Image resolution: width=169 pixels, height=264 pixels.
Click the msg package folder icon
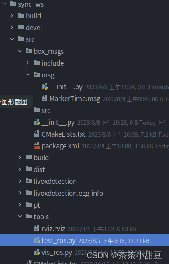37,74
